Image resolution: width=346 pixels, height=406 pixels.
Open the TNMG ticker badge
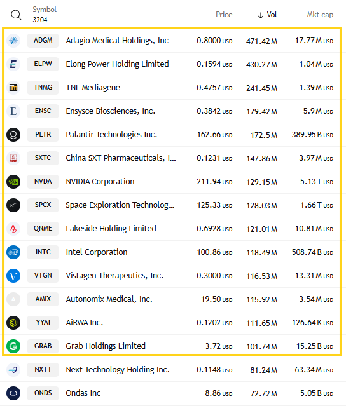[43, 88]
